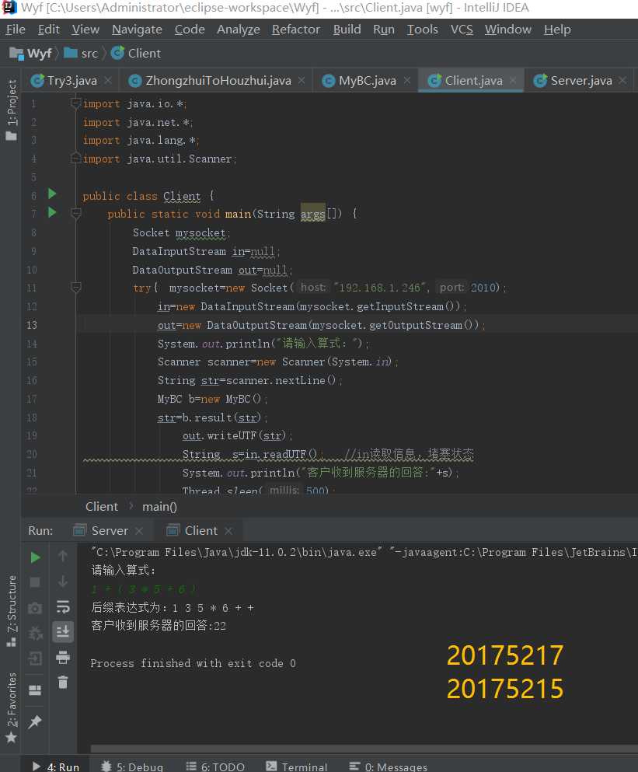Click the console horizontal scrollbar
The height and width of the screenshot is (772, 638).
click(364, 749)
